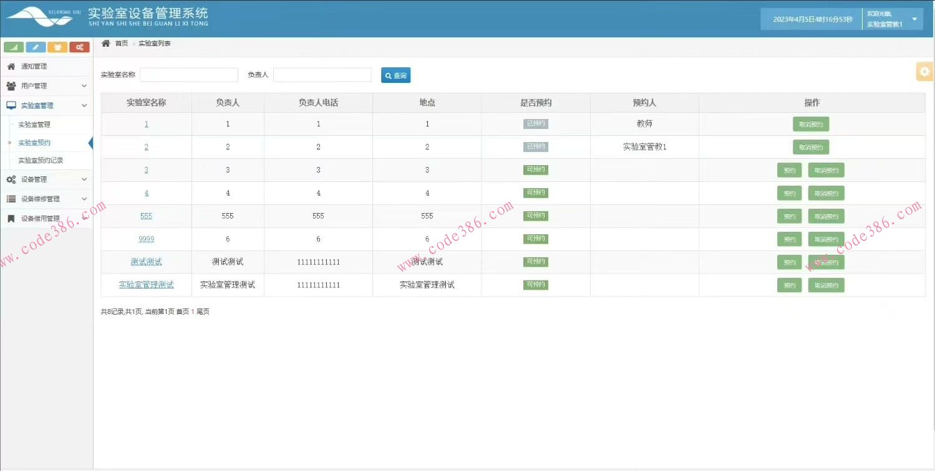The height and width of the screenshot is (471, 935).
Task: Click the 可预约 status badge for lab 3
Action: 536,169
